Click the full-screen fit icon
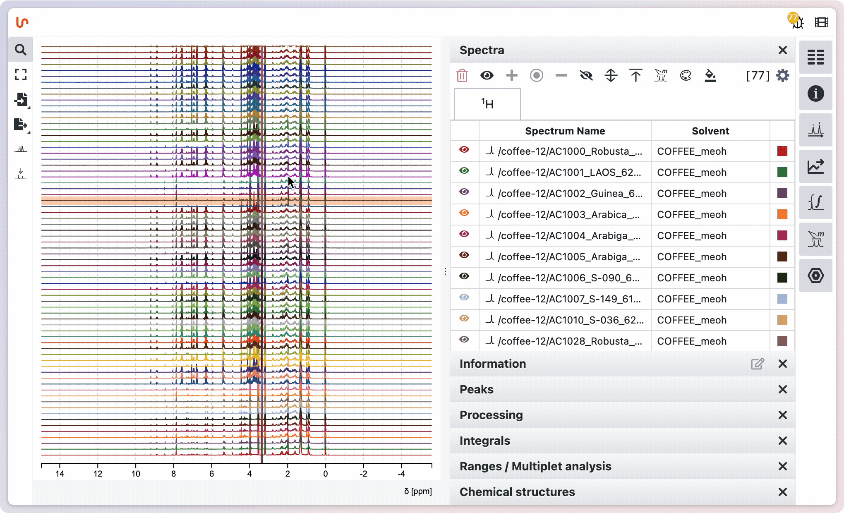 click(20, 75)
